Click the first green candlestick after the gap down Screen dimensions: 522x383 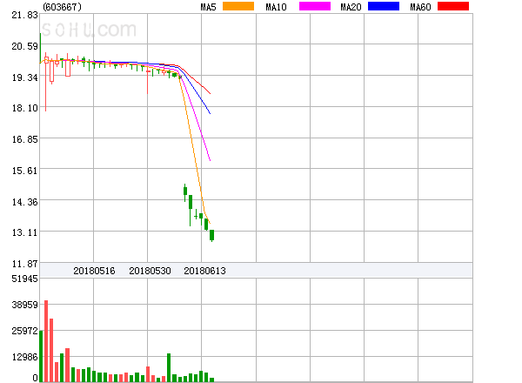click(x=185, y=192)
